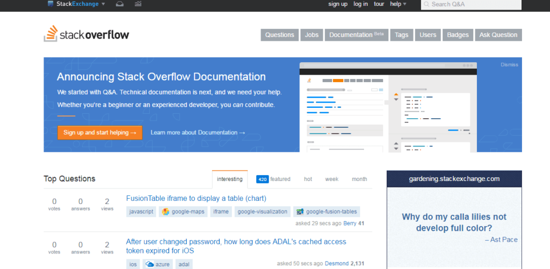550x269 pixels.
Task: Open gardening.stackexchange.com sidebar header
Action: click(454, 179)
